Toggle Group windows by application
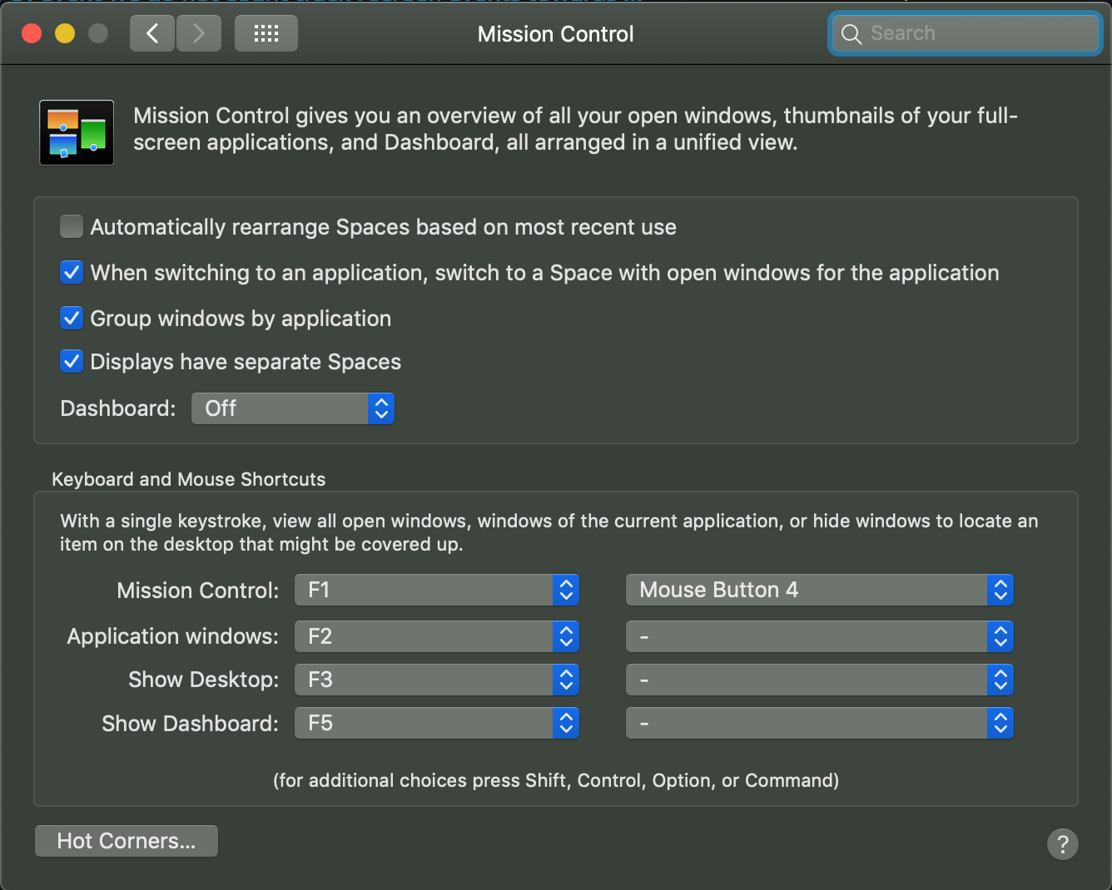 tap(72, 318)
